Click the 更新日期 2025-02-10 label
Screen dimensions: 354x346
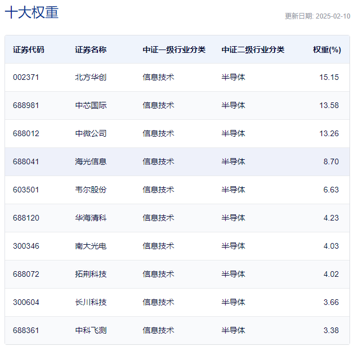tap(317, 16)
